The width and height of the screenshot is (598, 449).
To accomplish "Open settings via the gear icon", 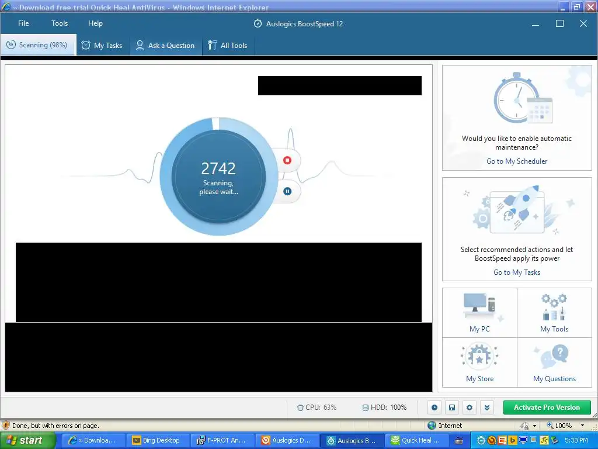I will (470, 407).
